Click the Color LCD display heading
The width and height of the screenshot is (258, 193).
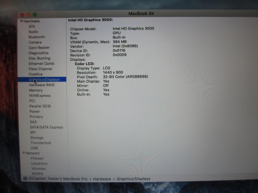[x=85, y=64]
